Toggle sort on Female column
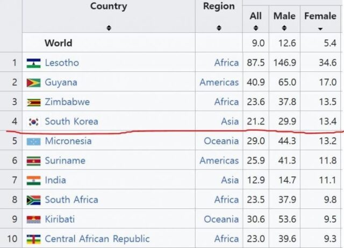Screen dimensions: 344x248 tap(320, 28)
